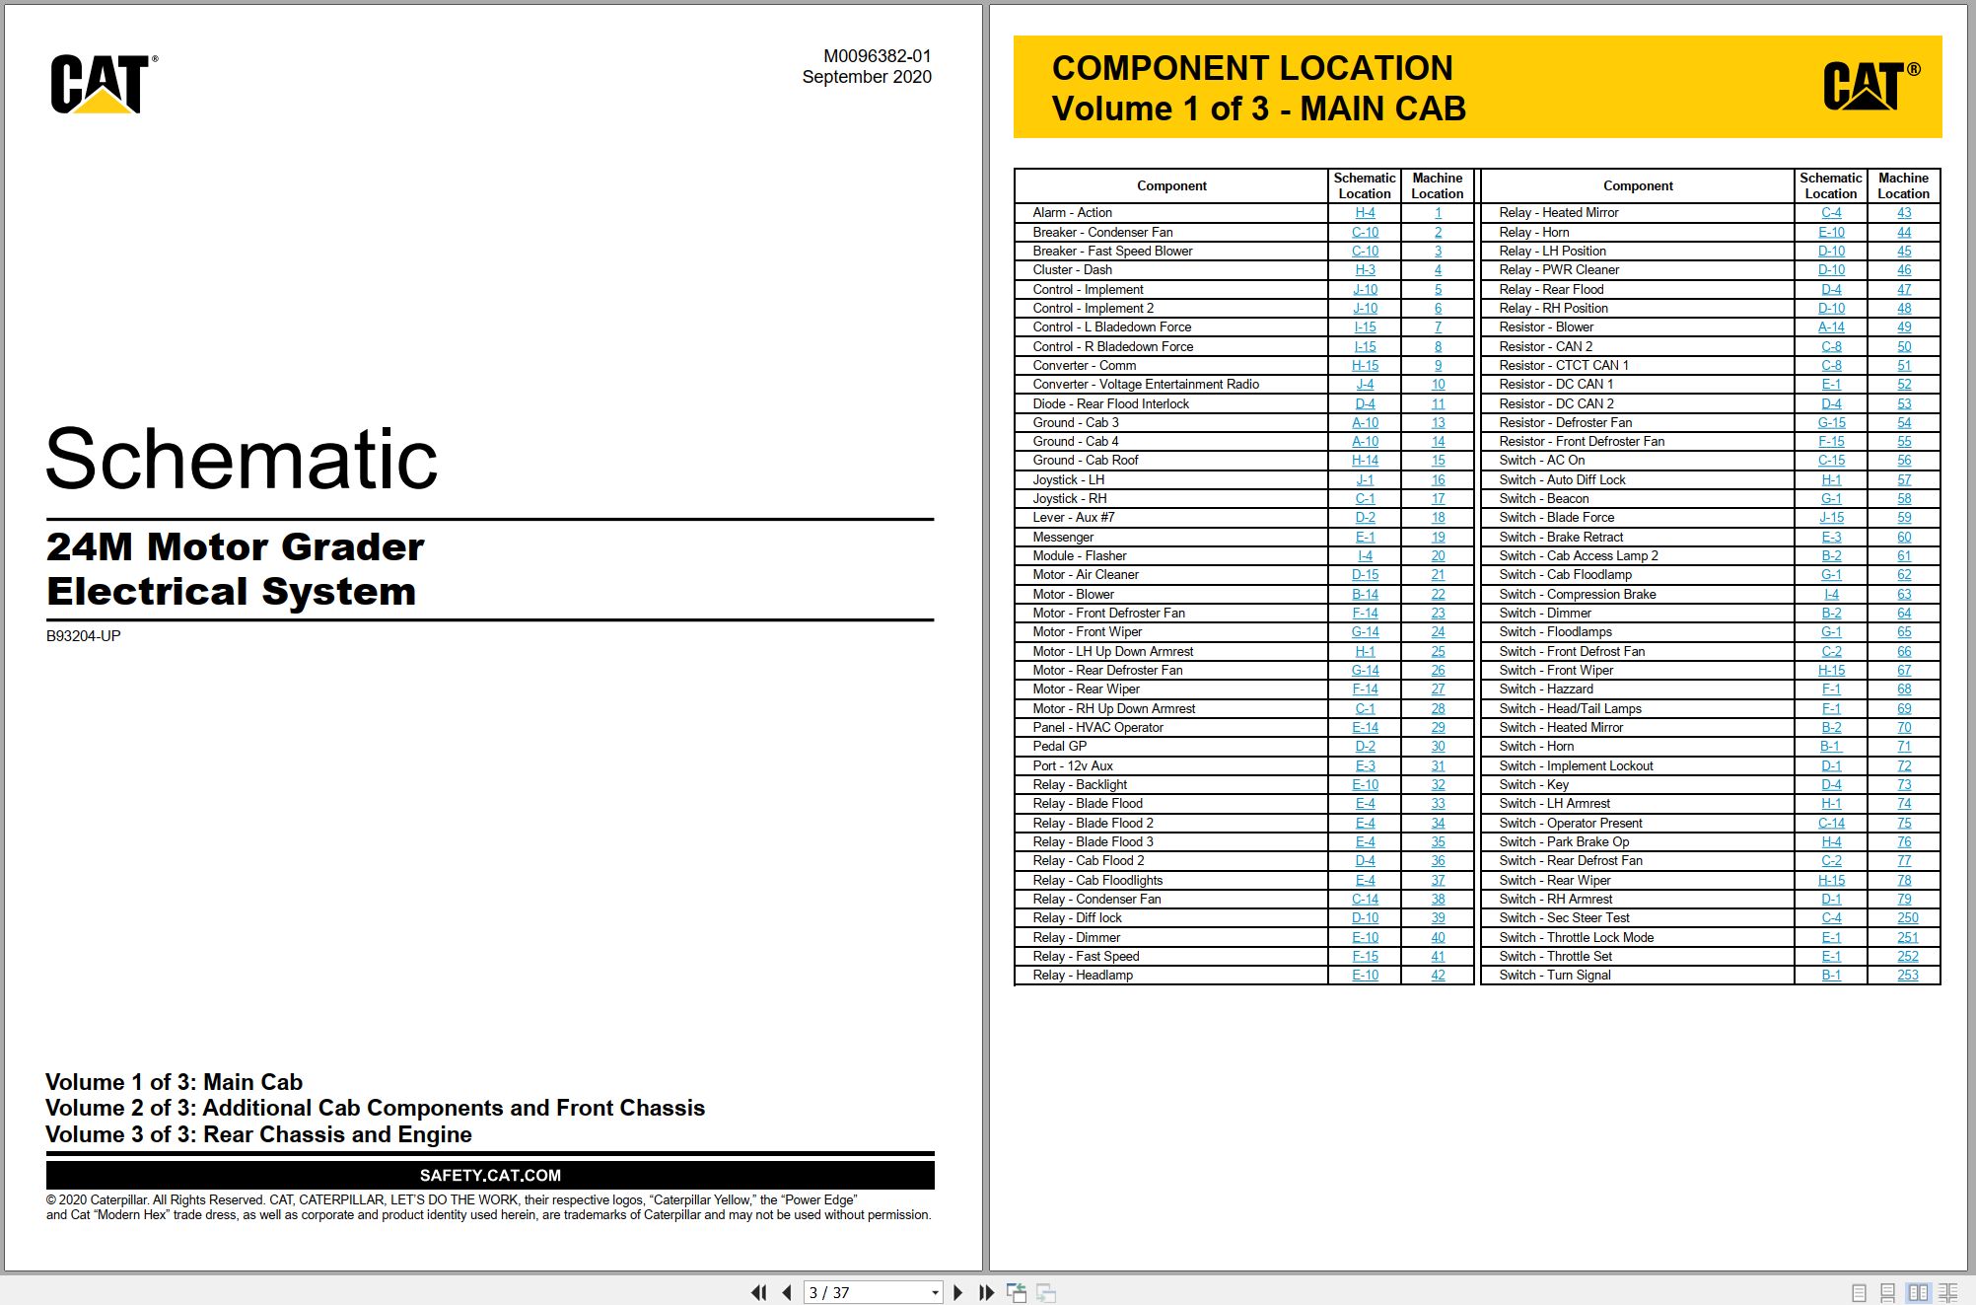The width and height of the screenshot is (1976, 1305).
Task: Click the Volume 2 of 3 line
Action: click(375, 1108)
